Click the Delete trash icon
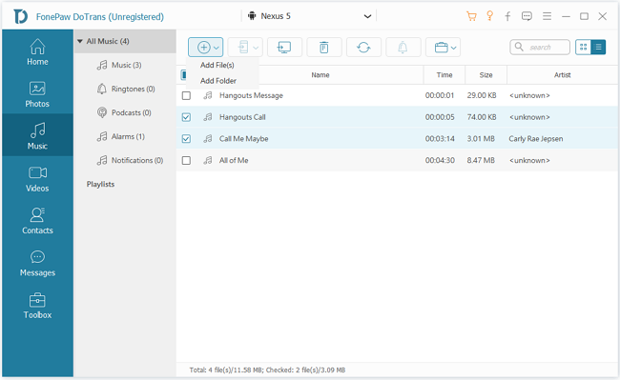620x380 pixels. 324,48
